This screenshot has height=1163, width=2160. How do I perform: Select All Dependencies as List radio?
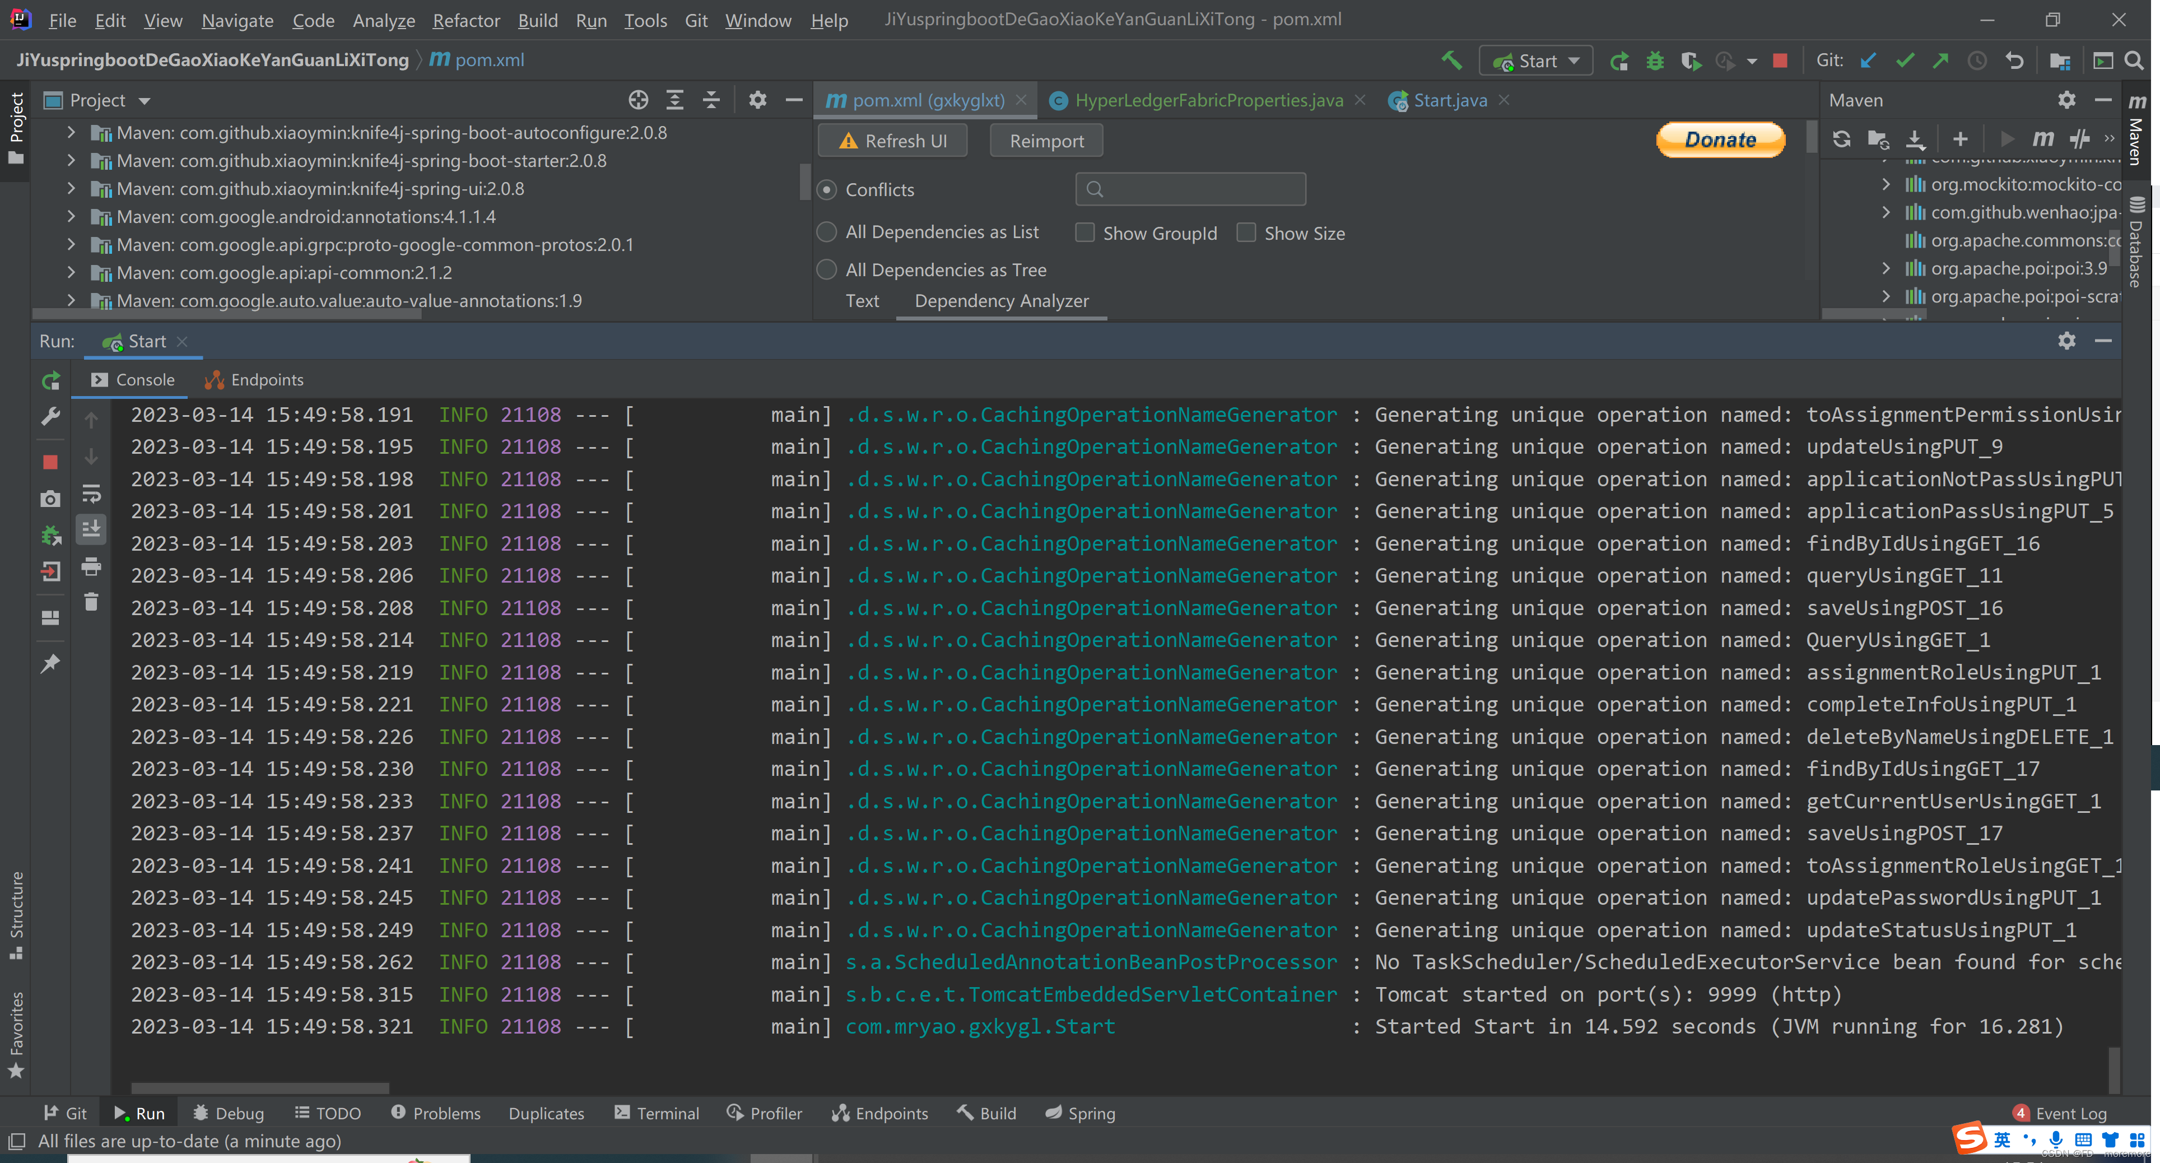pyautogui.click(x=827, y=232)
